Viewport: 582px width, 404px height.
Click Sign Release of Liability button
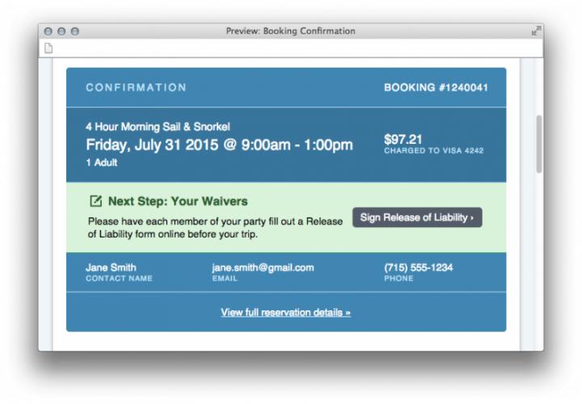[417, 217]
